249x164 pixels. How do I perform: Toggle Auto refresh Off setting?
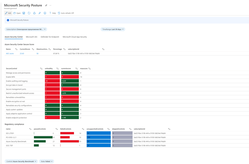[x=66, y=13]
